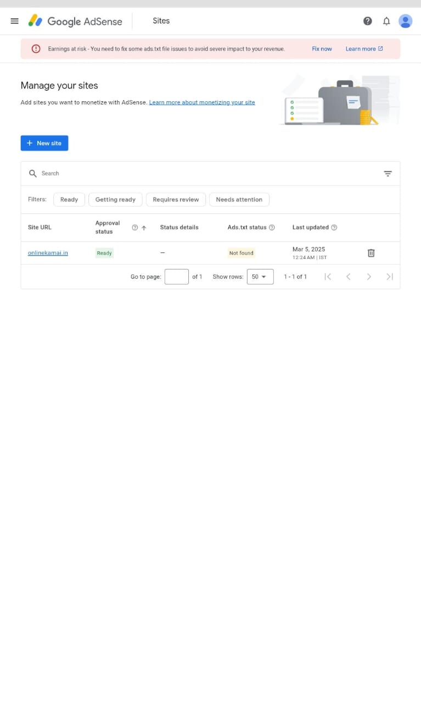Open the account profile avatar
421x704 pixels.
click(405, 21)
